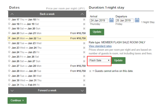The image size is (162, 106).
Task: Select the Jan 23 Wed – Jan 24 Thu radio
Action: (x=9, y=47)
